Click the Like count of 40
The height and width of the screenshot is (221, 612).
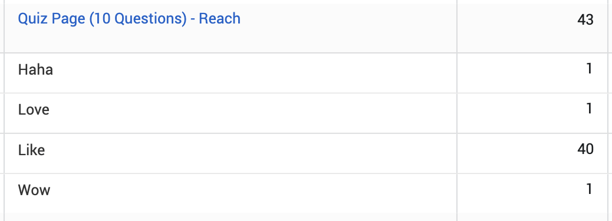pos(585,149)
